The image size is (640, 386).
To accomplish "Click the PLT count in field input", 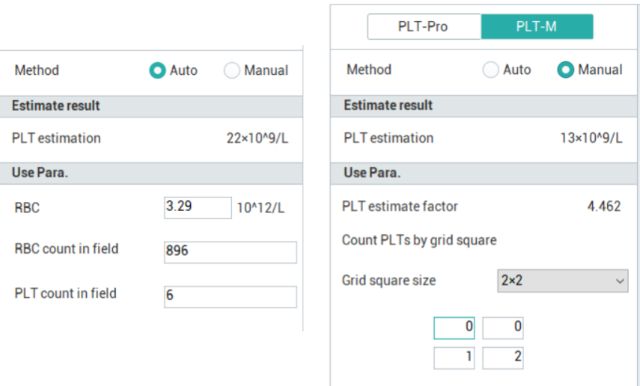I will click(230, 297).
